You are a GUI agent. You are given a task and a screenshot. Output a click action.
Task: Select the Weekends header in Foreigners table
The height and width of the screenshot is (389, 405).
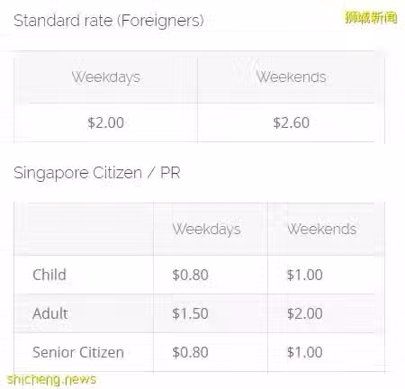(x=292, y=77)
